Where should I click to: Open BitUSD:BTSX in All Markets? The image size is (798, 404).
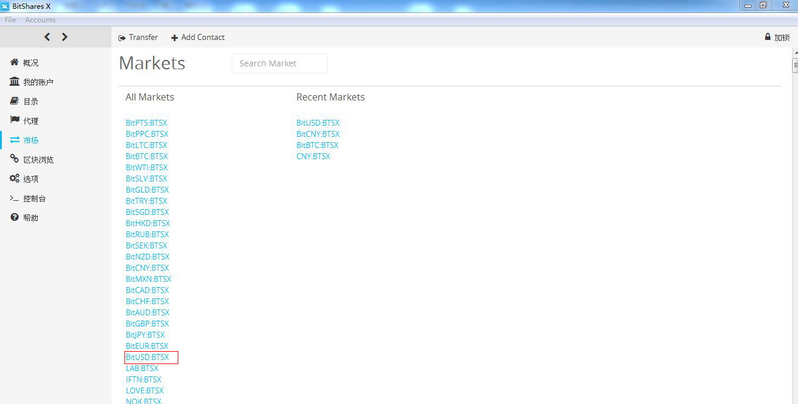(147, 357)
